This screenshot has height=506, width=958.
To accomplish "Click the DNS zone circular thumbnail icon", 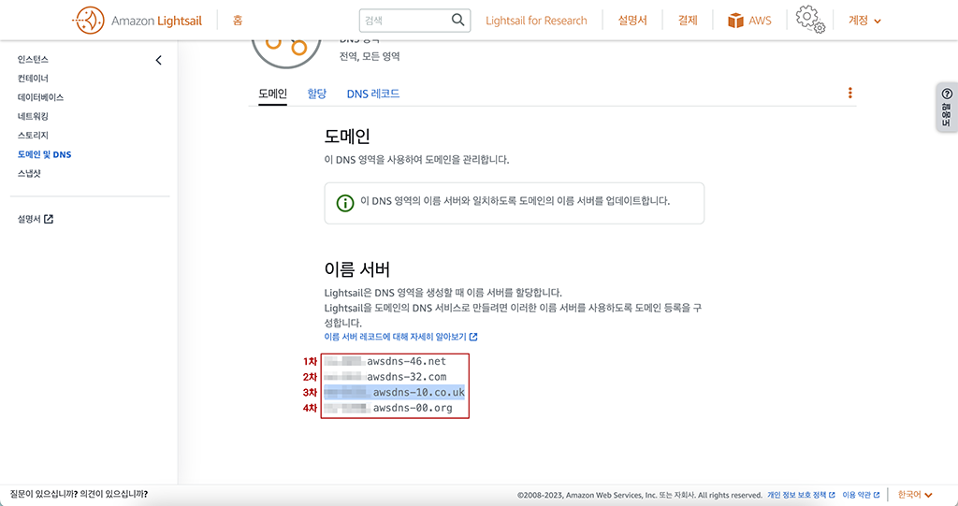I will click(x=286, y=53).
